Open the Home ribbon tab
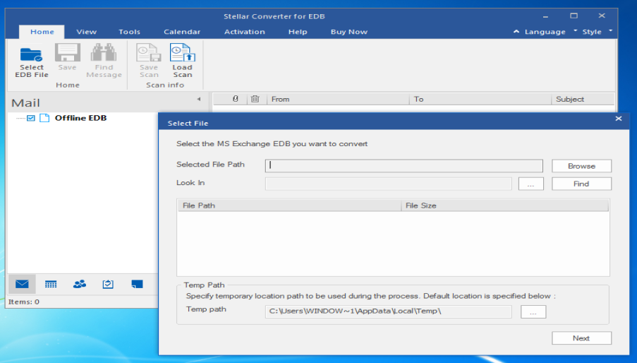This screenshot has width=637, height=363. (x=42, y=32)
